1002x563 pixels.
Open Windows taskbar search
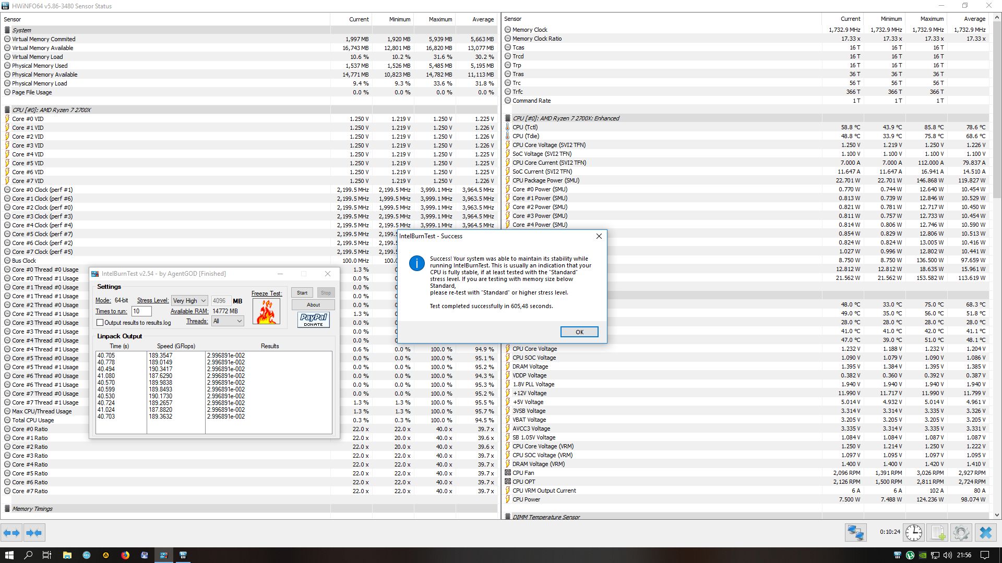point(28,555)
